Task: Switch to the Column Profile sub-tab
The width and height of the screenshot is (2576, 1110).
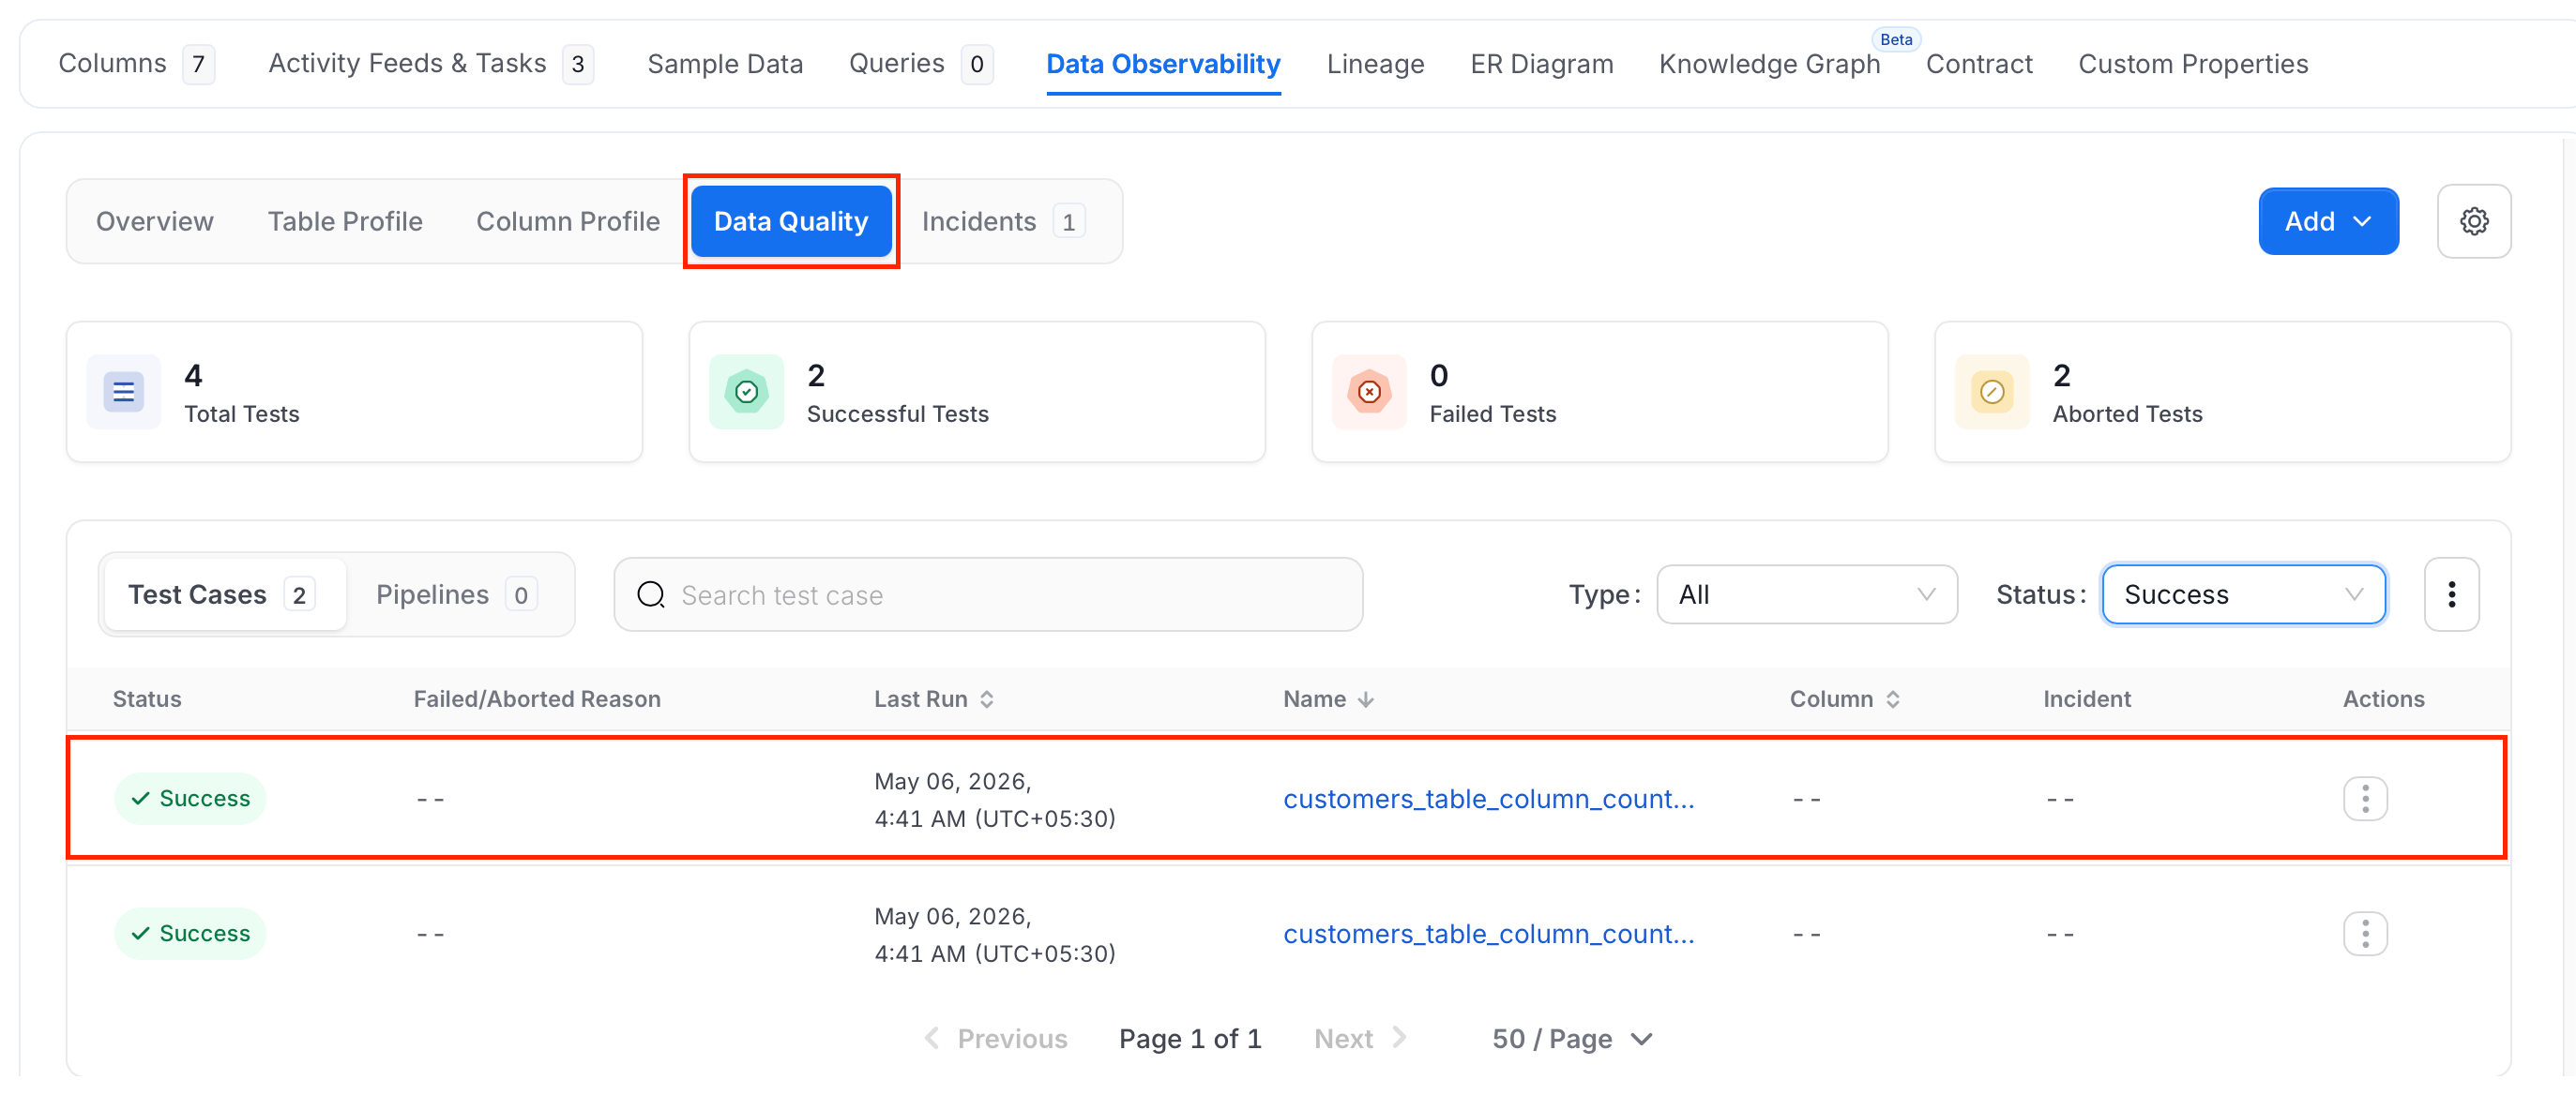Action: pyautogui.click(x=568, y=221)
